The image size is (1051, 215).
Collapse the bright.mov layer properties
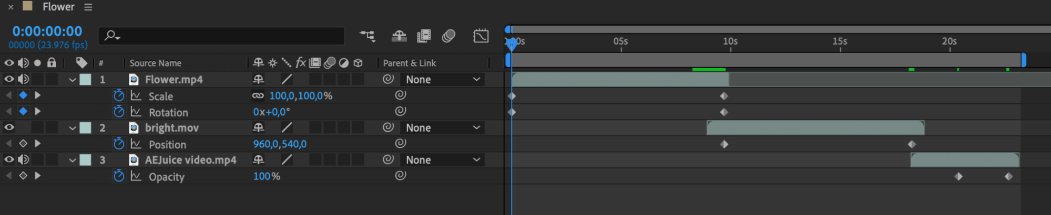(x=73, y=128)
